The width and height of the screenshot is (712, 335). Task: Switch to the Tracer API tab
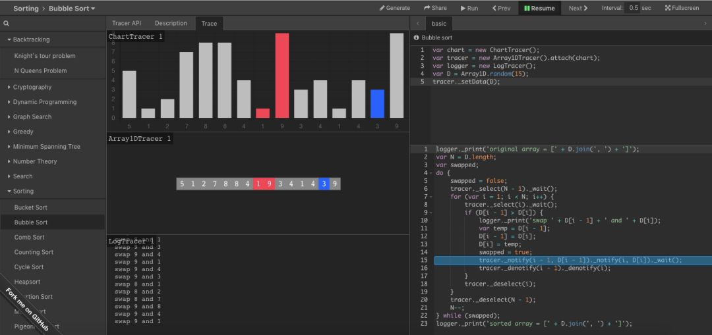pyautogui.click(x=127, y=23)
